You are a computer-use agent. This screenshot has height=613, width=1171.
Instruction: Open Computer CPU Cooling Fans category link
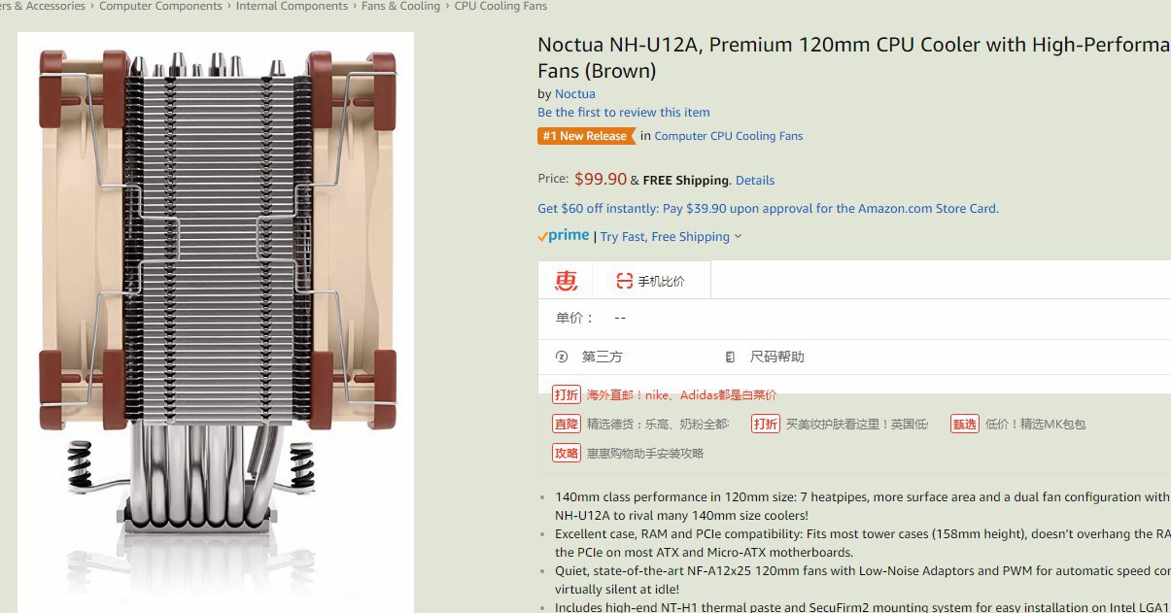729,136
